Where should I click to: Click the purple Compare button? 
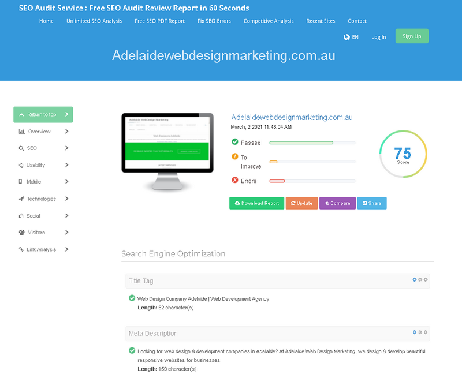point(337,203)
